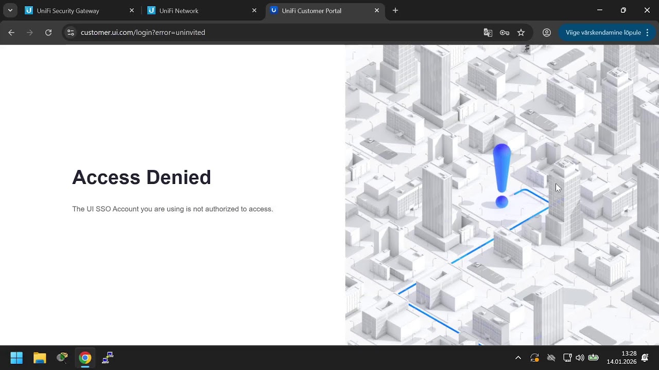
Task: Click the crossed-out cloud tray icon
Action: (x=551, y=358)
